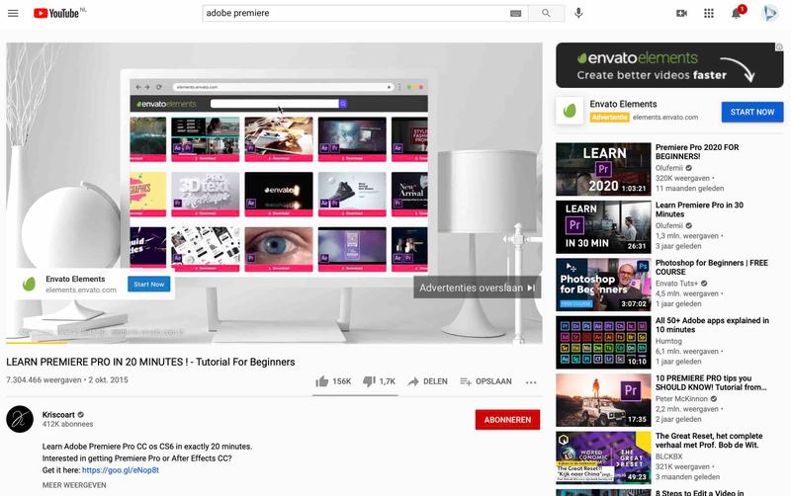Open more actions three-dot menu
The image size is (791, 496).
(531, 382)
